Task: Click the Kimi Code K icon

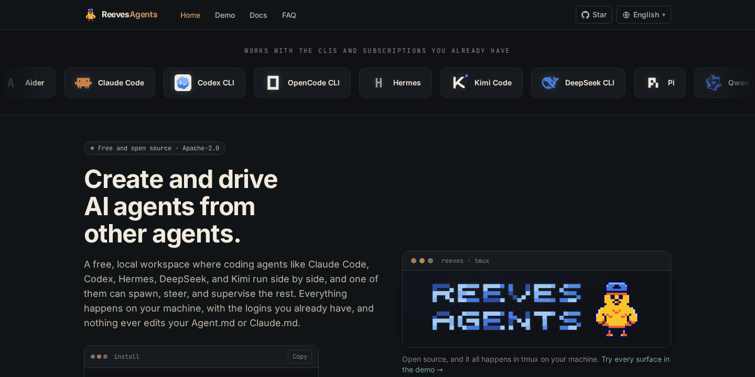Action: click(460, 83)
